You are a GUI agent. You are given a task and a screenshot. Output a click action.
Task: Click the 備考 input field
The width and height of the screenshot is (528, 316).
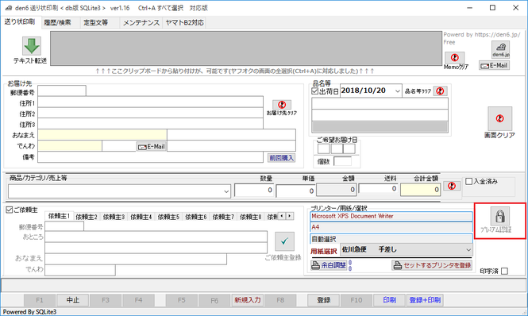150,157
